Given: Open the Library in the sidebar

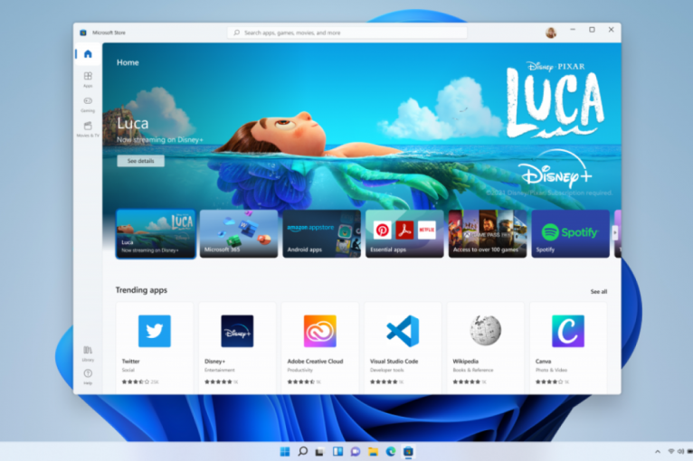Looking at the screenshot, I should pos(88,353).
